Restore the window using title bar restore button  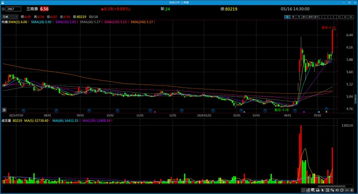click(349, 2)
